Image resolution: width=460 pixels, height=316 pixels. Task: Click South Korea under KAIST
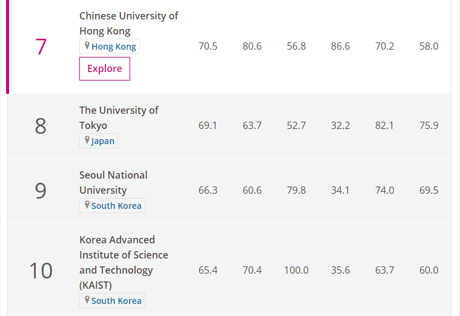(x=116, y=301)
